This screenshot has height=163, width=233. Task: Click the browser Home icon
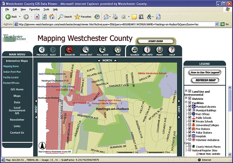coord(52,17)
